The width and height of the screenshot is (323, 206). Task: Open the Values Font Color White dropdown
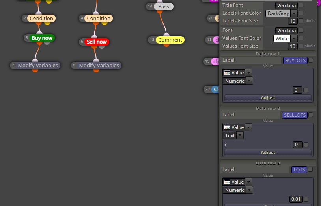pos(294,39)
